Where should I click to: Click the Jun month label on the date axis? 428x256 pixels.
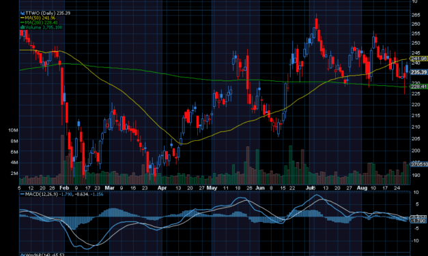click(260, 188)
